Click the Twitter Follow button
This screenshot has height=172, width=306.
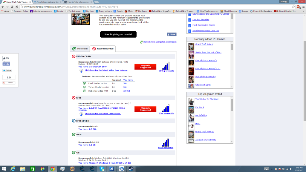pyautogui.click(x=7, y=70)
